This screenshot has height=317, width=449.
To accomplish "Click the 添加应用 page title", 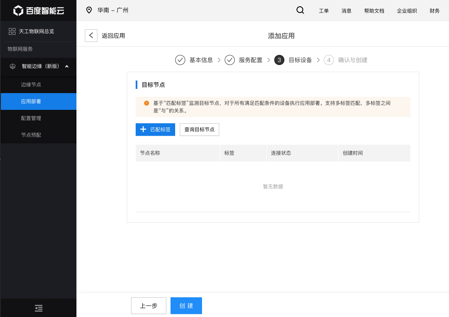I will [x=281, y=36].
